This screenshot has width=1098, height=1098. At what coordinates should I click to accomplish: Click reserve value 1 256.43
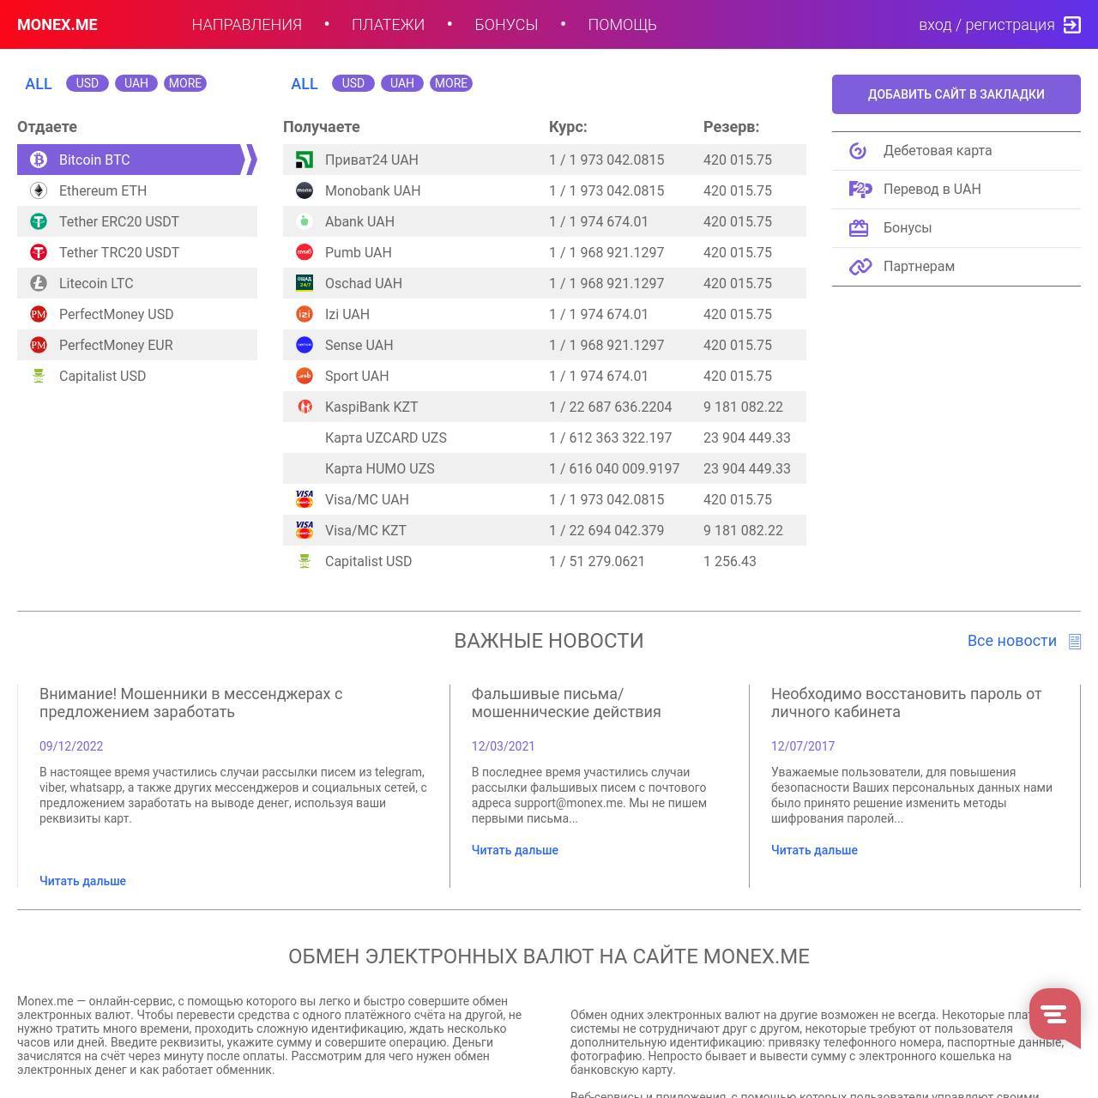(x=730, y=561)
